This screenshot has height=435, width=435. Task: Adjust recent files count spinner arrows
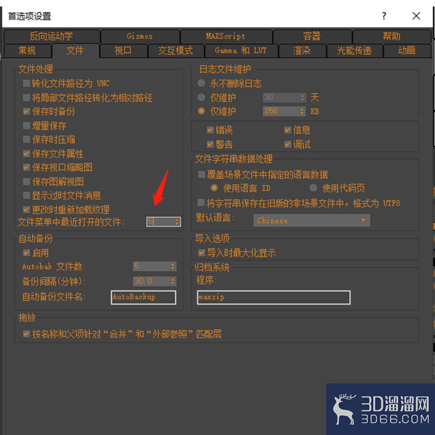tap(177, 222)
